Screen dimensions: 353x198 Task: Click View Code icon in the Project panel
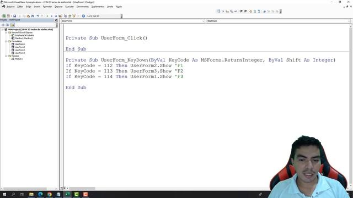[x=3, y=25]
